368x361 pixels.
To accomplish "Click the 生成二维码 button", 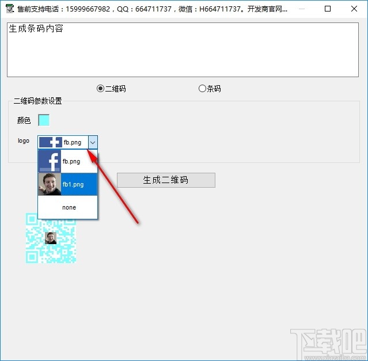I will (x=166, y=180).
